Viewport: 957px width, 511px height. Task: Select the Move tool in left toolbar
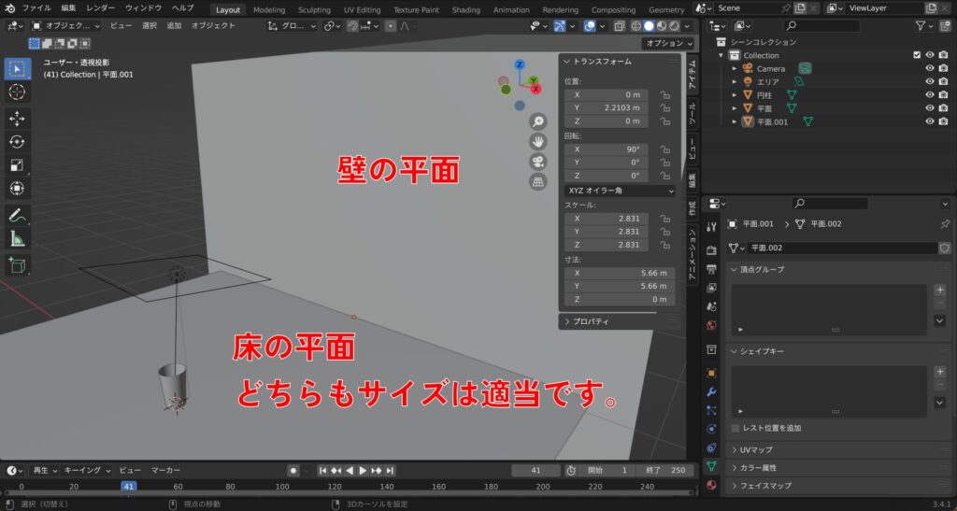pyautogui.click(x=18, y=118)
